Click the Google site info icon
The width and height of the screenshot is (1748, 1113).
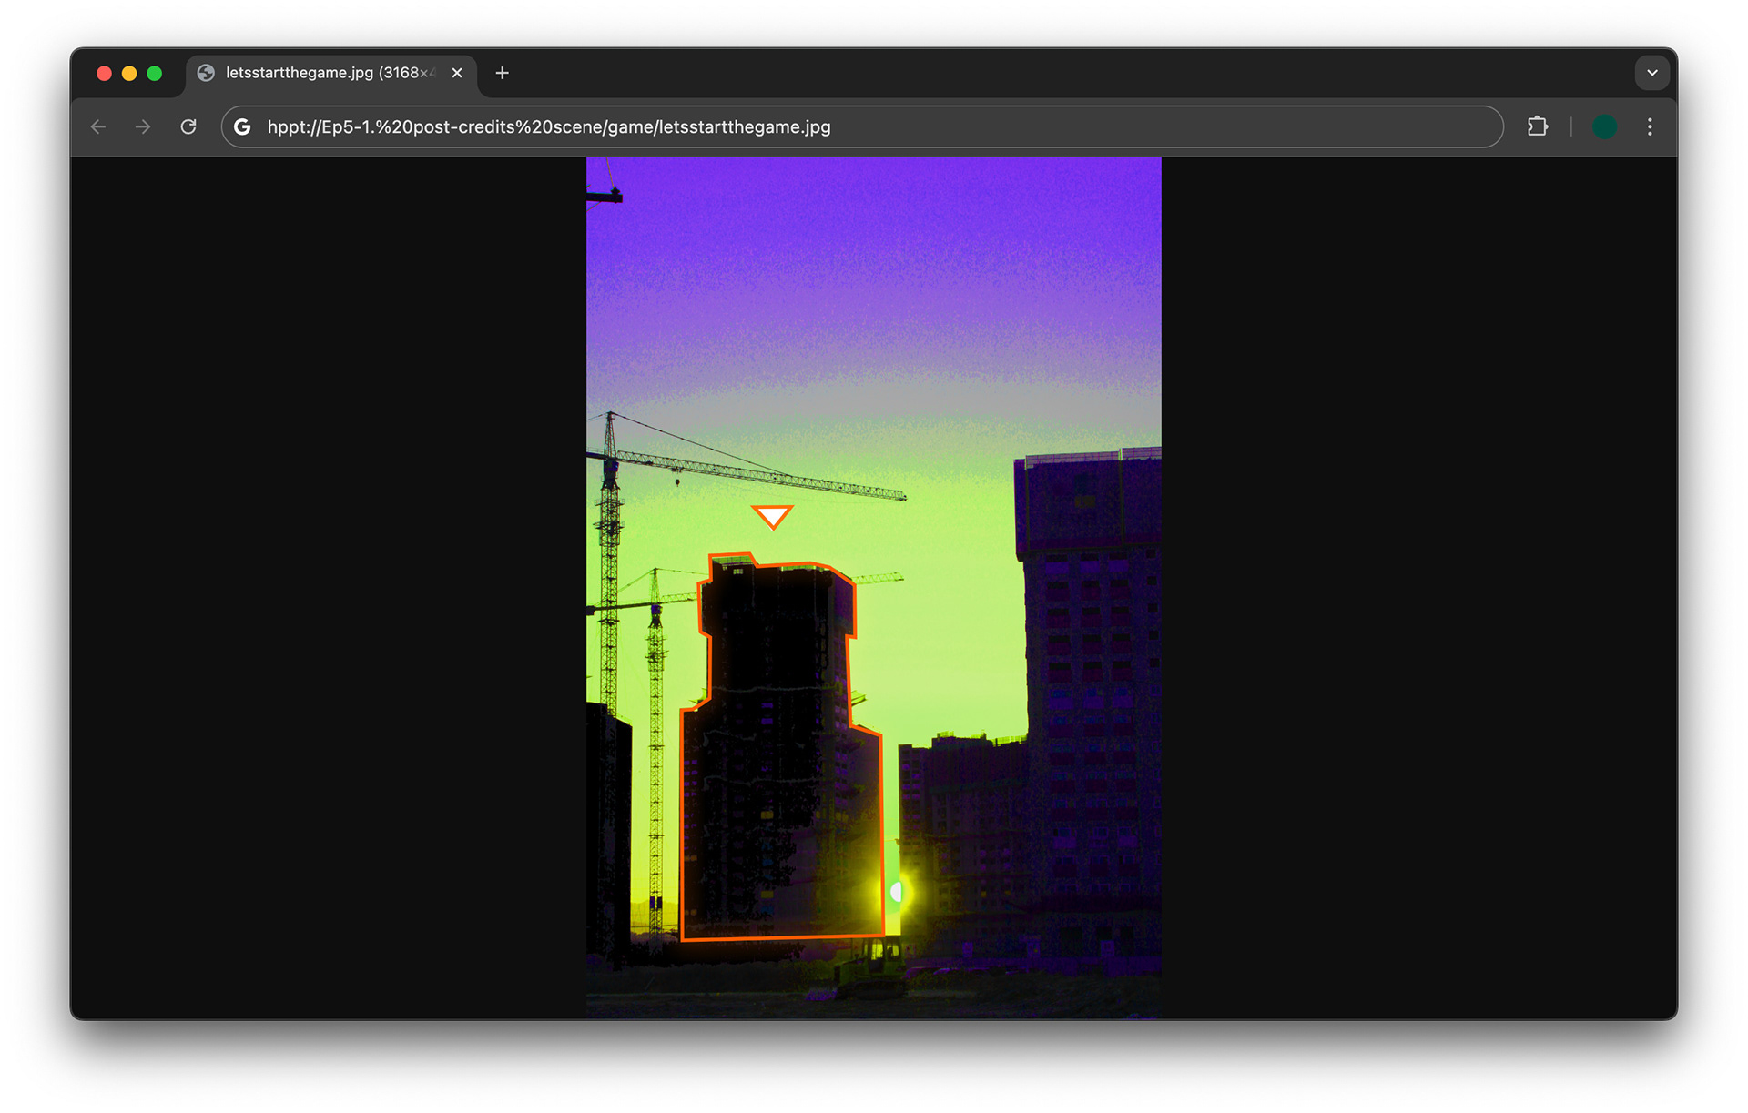coord(242,127)
